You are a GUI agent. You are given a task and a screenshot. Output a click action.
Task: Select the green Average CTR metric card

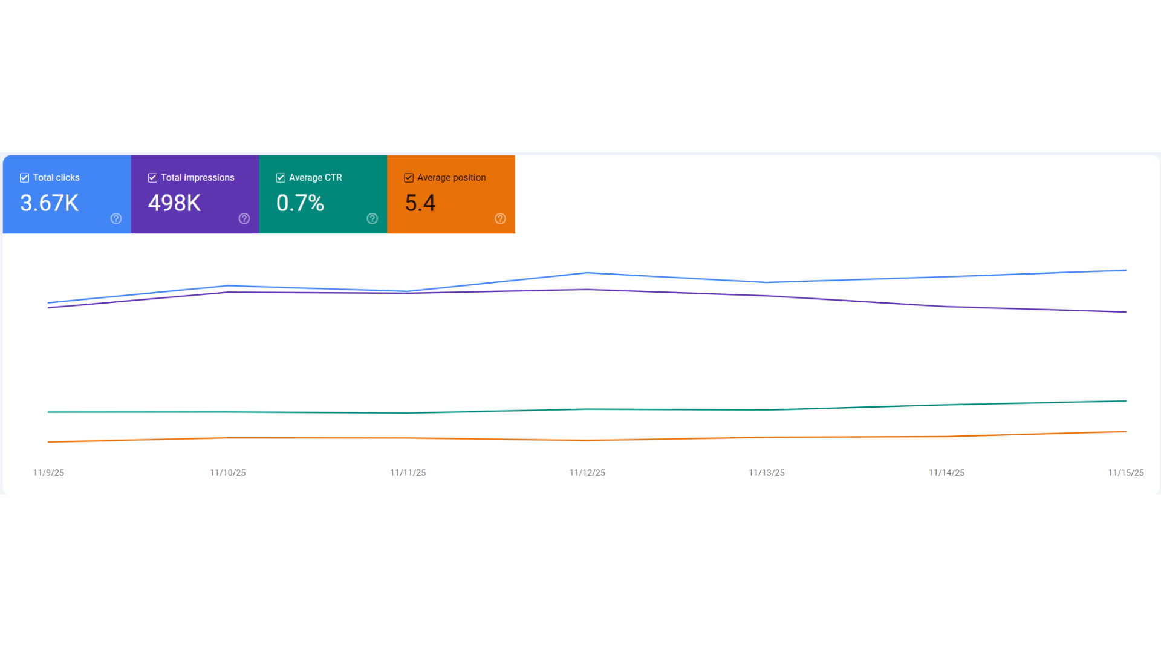(x=323, y=193)
